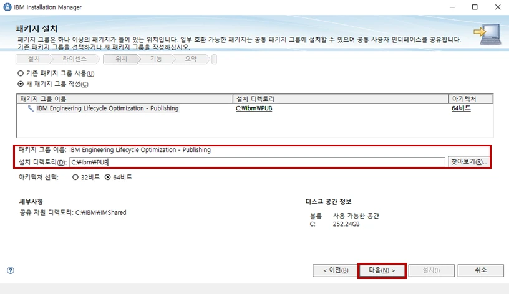This screenshot has height=294, width=509.
Task: Click the help question mark icon
Action: (x=10, y=270)
